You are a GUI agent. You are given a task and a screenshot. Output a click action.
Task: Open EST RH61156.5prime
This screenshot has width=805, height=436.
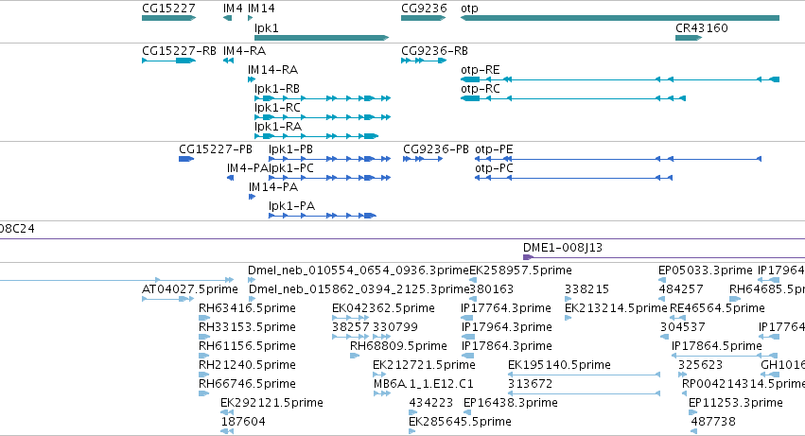(247, 347)
